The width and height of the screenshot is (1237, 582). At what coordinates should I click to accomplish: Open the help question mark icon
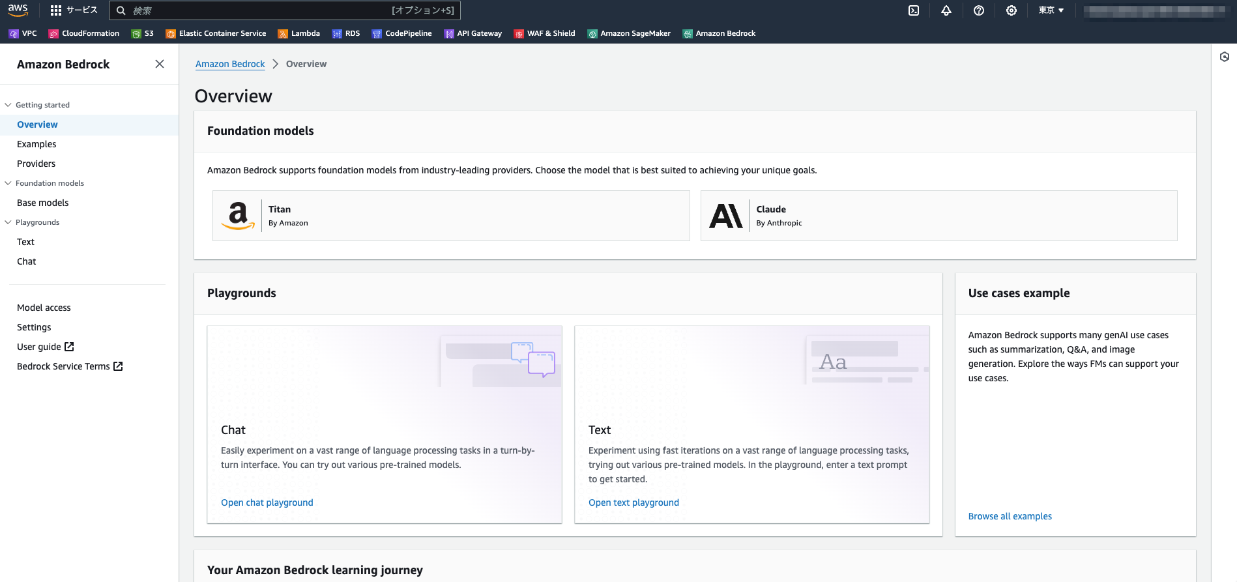pos(979,10)
